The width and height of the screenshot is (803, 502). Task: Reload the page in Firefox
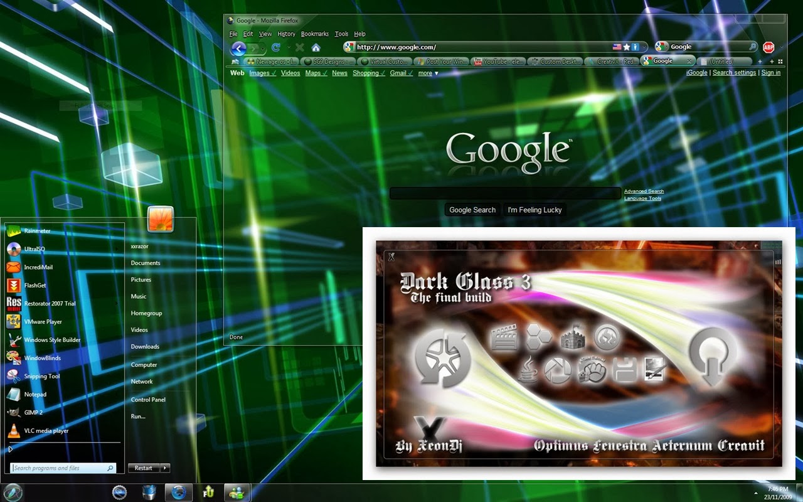pyautogui.click(x=276, y=48)
